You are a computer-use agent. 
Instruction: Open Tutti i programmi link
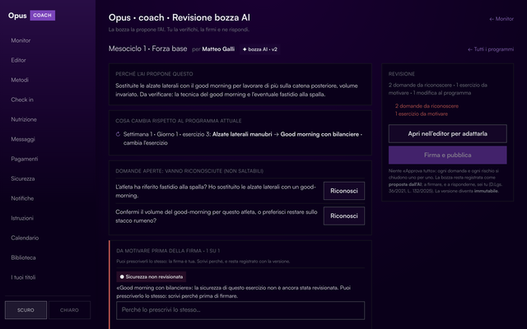point(491,49)
